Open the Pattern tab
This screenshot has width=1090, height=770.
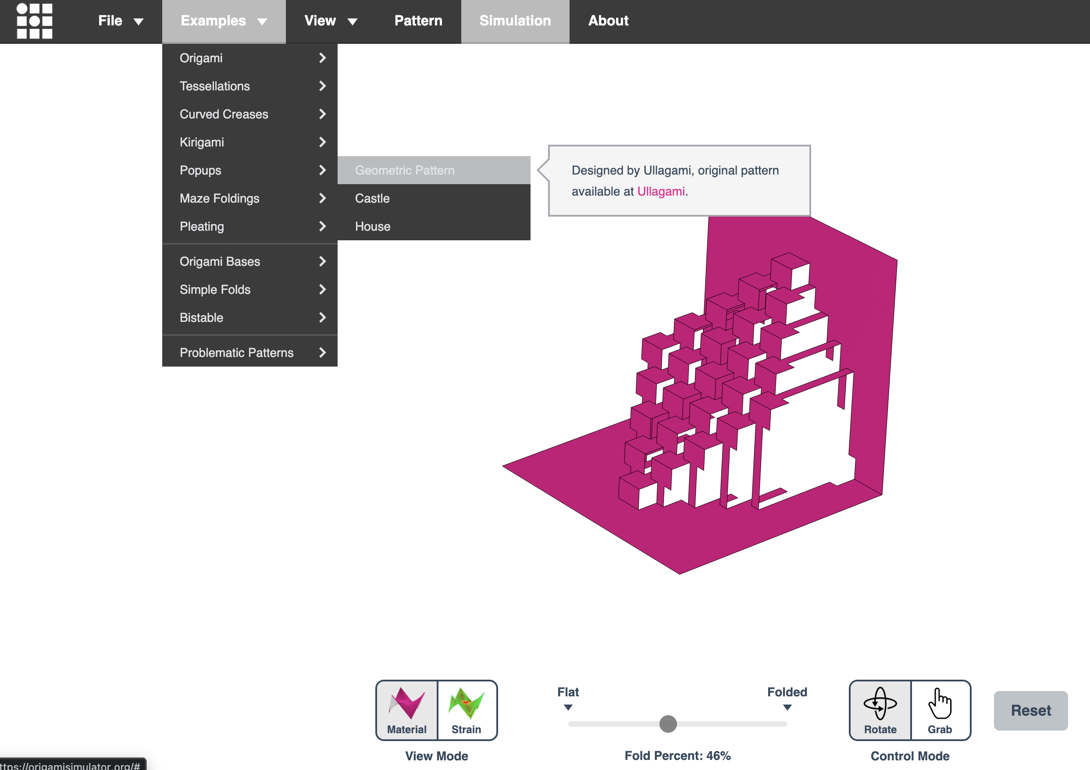[x=418, y=21]
